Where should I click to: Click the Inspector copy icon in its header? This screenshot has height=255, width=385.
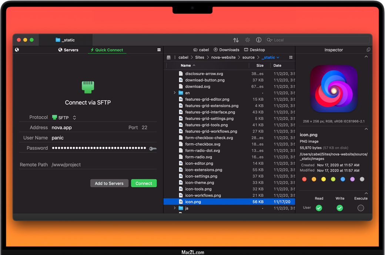tap(368, 50)
